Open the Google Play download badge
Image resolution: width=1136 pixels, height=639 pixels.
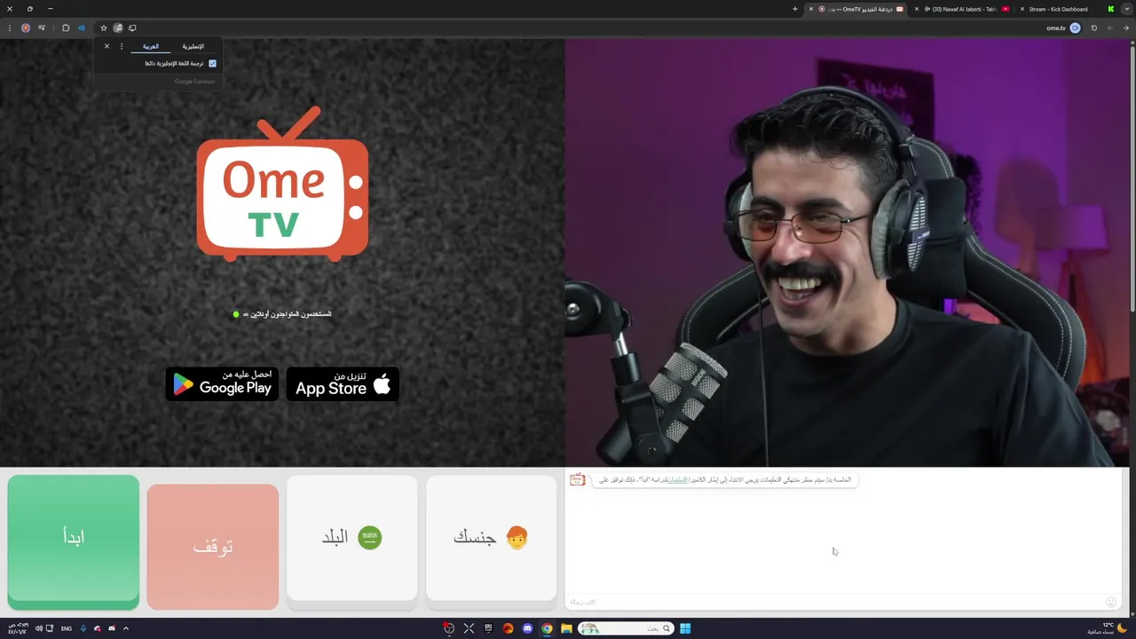pyautogui.click(x=222, y=383)
